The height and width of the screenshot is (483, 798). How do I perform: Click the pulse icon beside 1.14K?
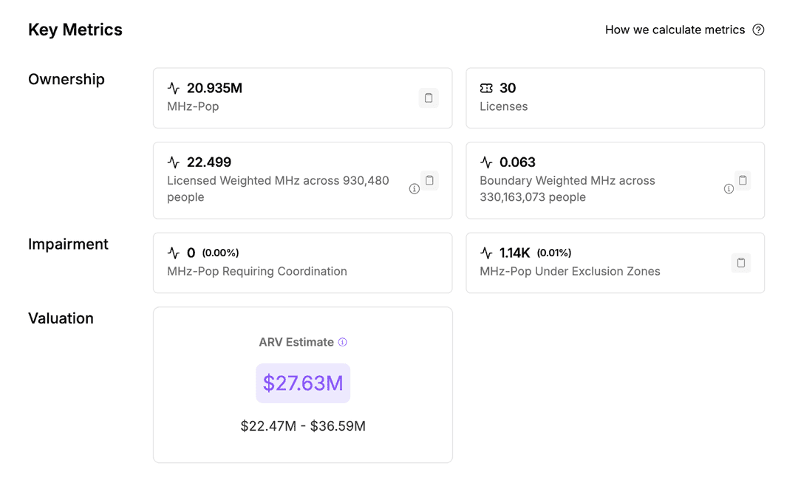486,253
